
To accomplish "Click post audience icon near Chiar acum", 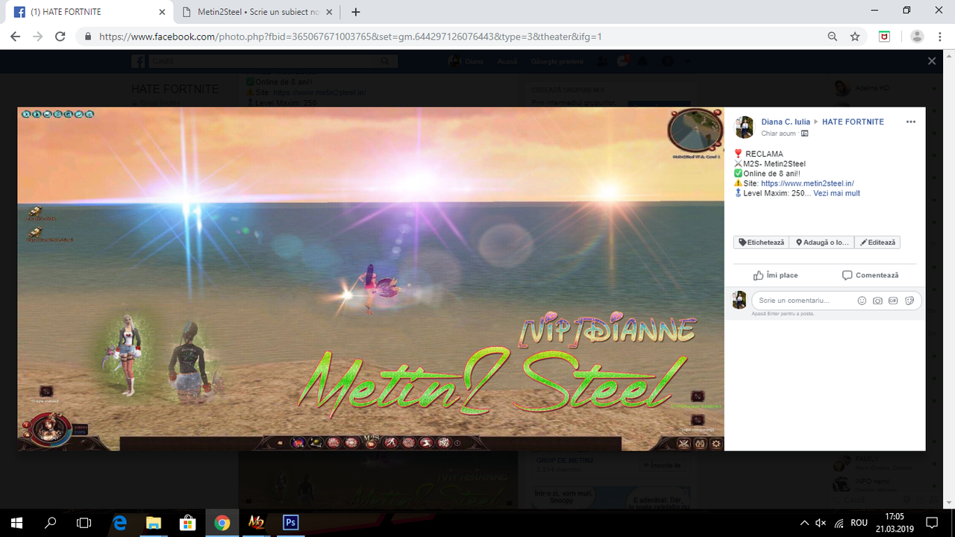I will coord(804,134).
